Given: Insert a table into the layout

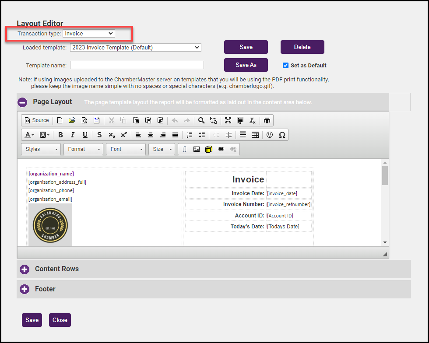Looking at the screenshot, I should tap(255, 135).
